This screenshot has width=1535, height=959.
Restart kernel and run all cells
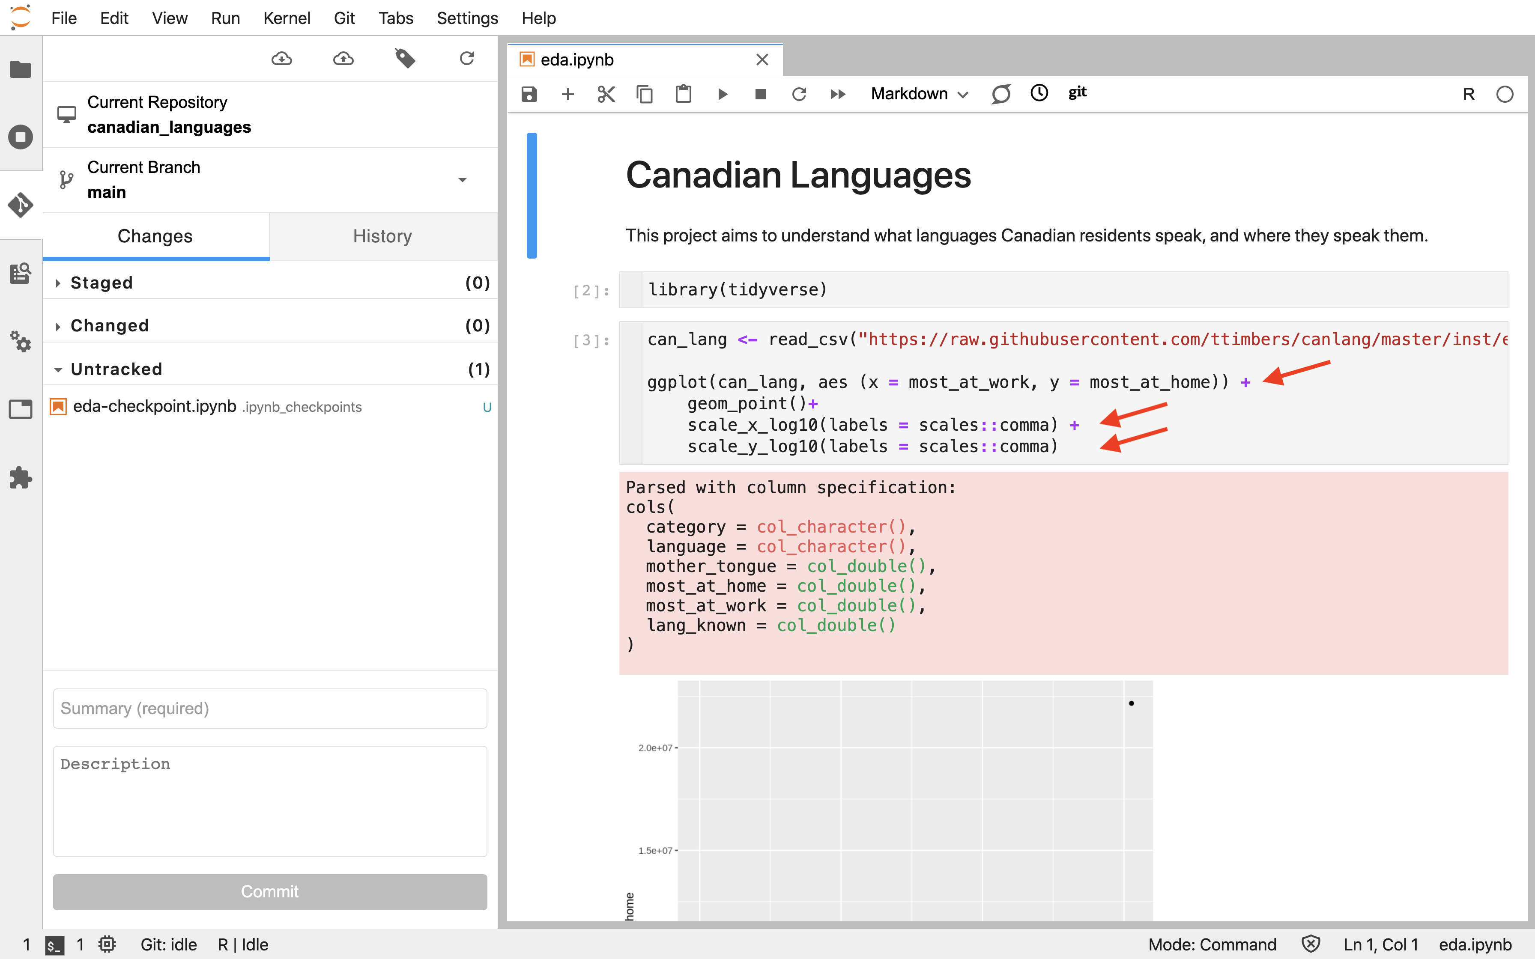838,95
